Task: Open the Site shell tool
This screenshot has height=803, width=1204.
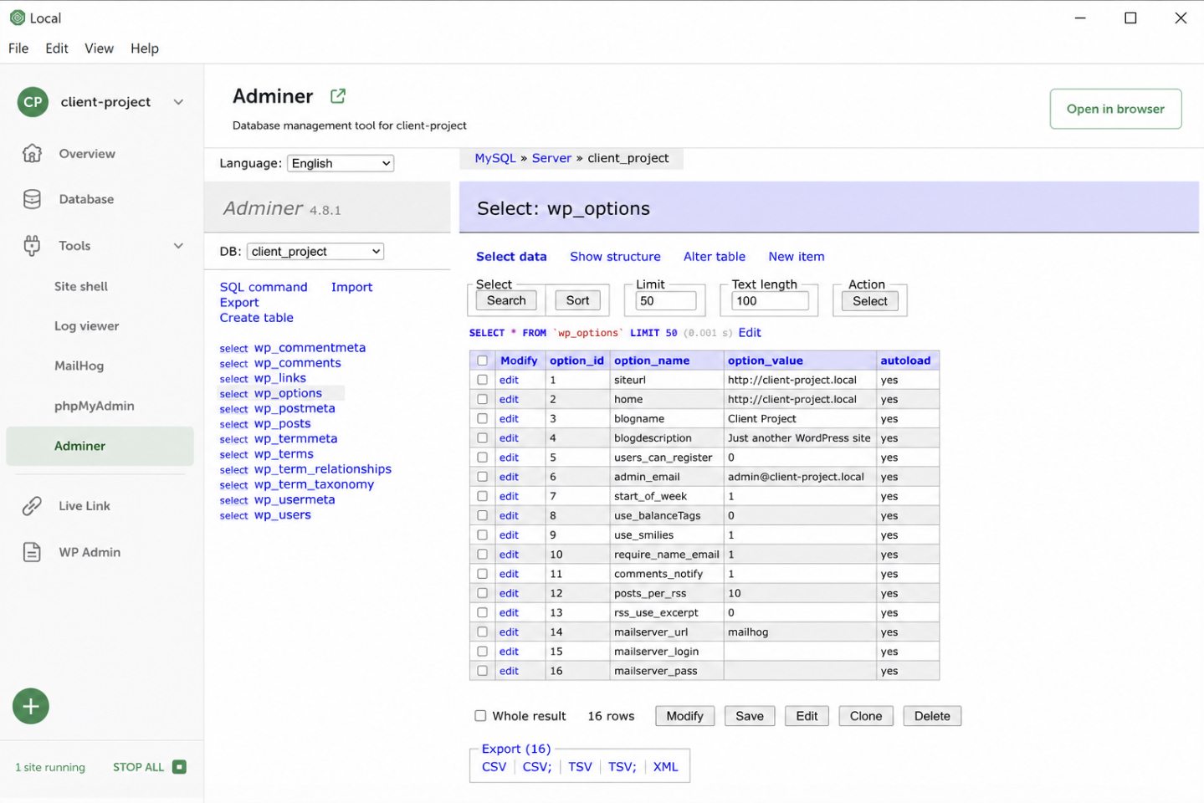Action: pyautogui.click(x=81, y=286)
